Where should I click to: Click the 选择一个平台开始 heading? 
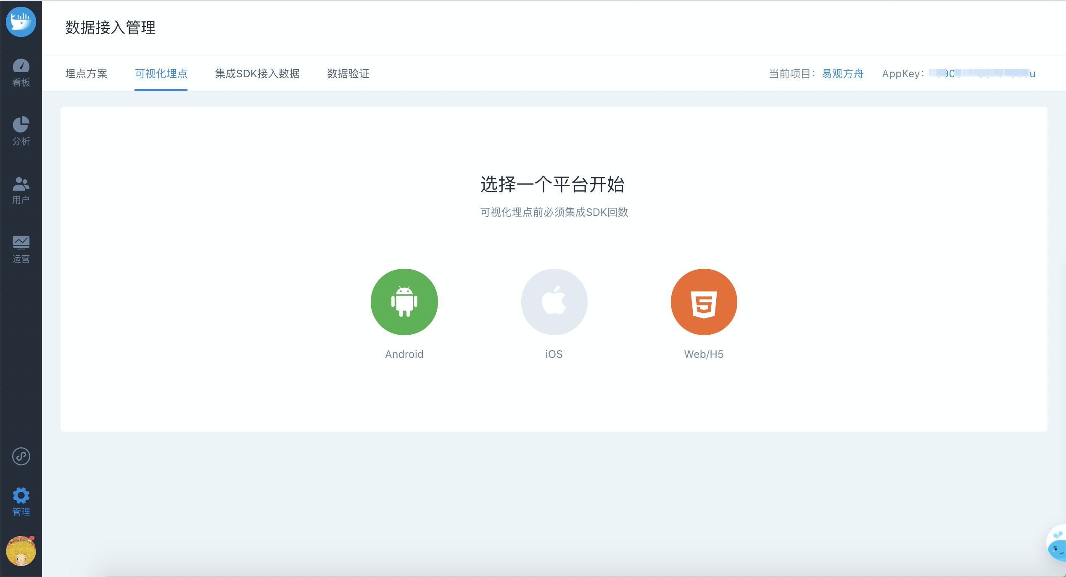click(552, 184)
